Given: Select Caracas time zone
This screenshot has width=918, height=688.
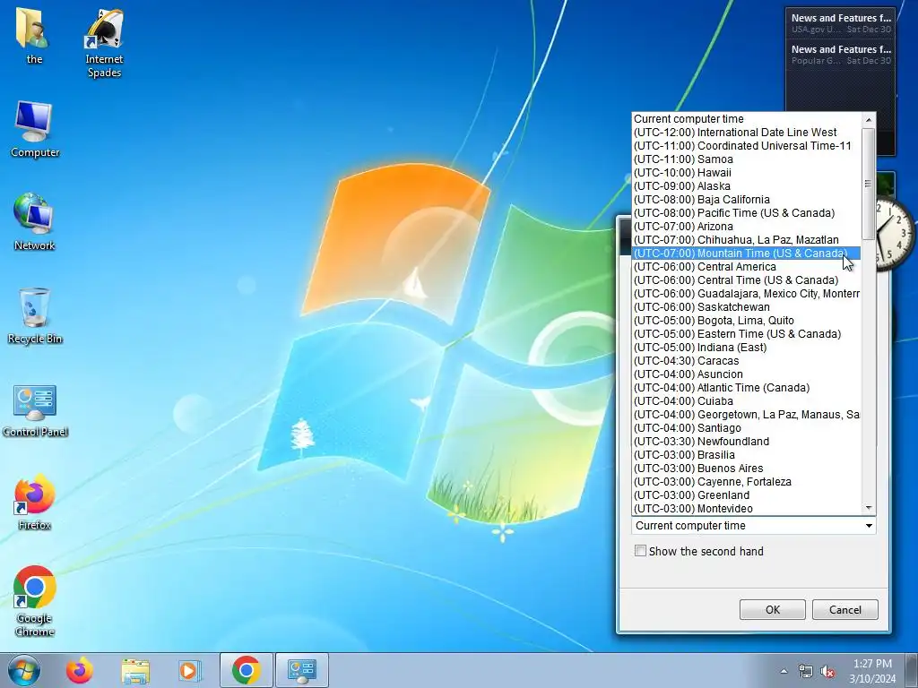Looking at the screenshot, I should 747,361.
